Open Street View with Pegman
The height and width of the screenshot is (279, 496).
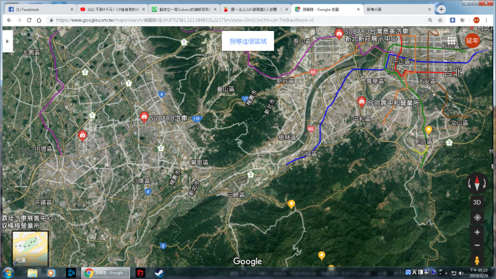pos(477,260)
